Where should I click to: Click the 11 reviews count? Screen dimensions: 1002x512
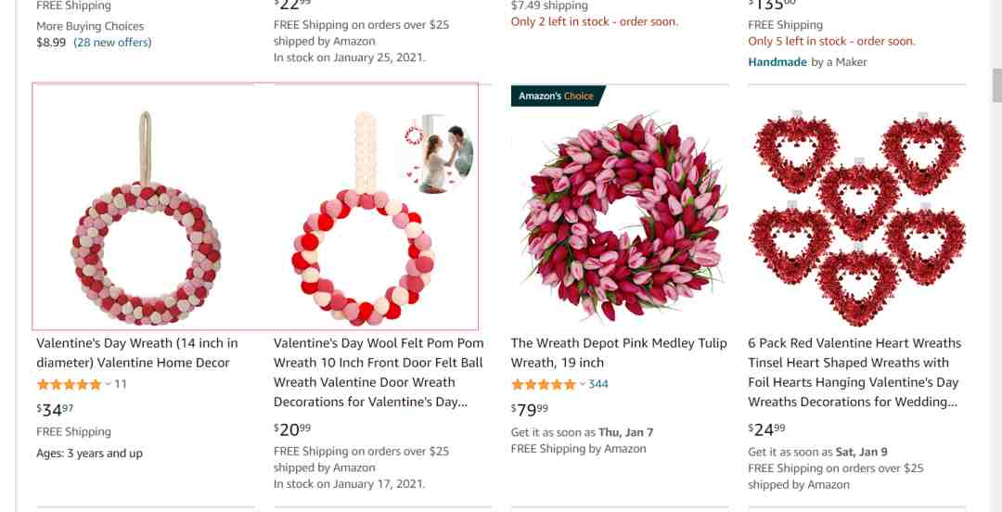121,384
